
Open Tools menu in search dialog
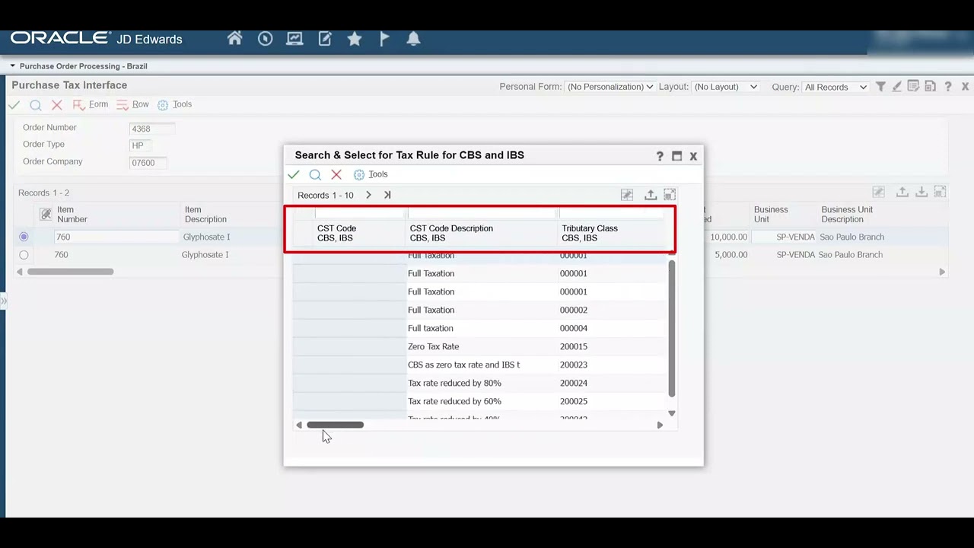coord(371,174)
